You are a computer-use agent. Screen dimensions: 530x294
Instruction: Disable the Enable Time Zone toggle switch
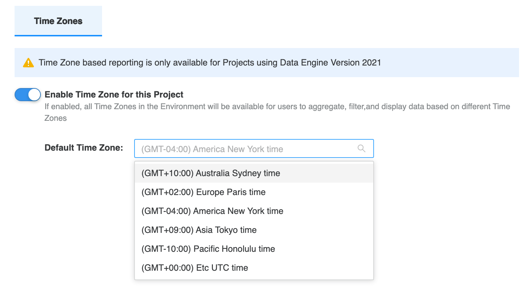coord(28,95)
